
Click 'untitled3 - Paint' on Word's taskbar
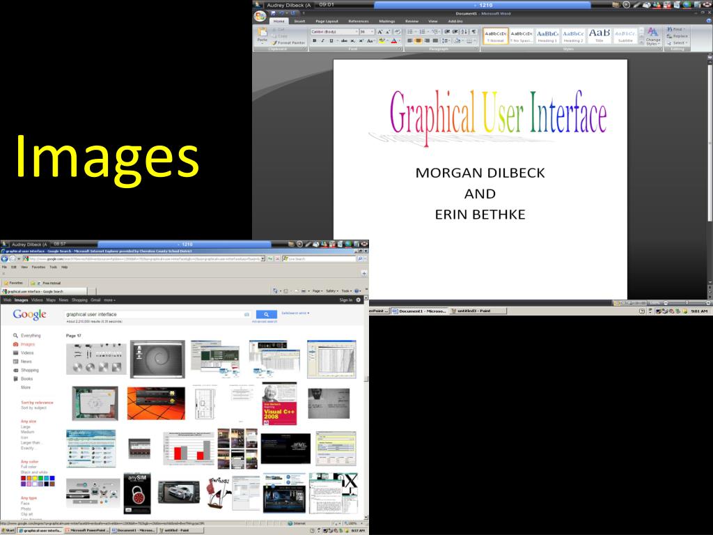(x=478, y=311)
